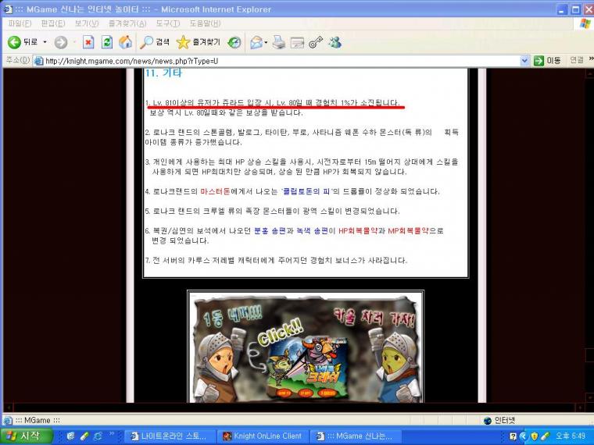Click the Back (뒤로) navigation button
The width and height of the screenshot is (594, 445).
coord(23,42)
